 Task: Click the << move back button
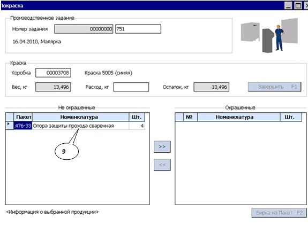(x=162, y=165)
